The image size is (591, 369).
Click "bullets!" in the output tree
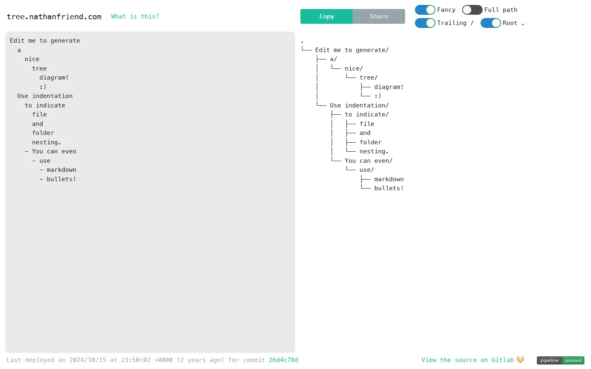pyautogui.click(x=389, y=188)
